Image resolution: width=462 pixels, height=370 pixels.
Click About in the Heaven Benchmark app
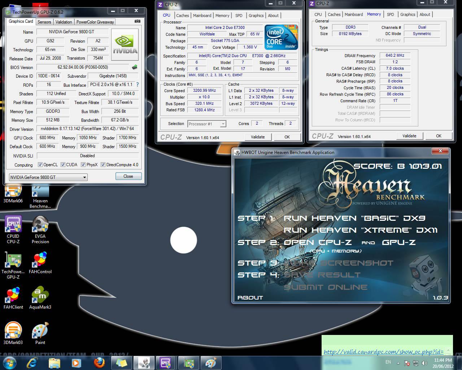(x=250, y=298)
